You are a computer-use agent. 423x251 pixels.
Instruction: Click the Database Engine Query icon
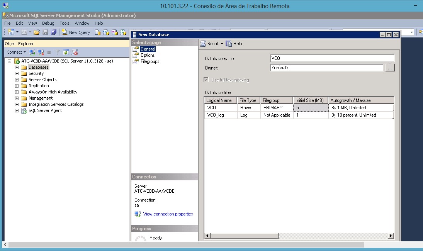(98, 32)
